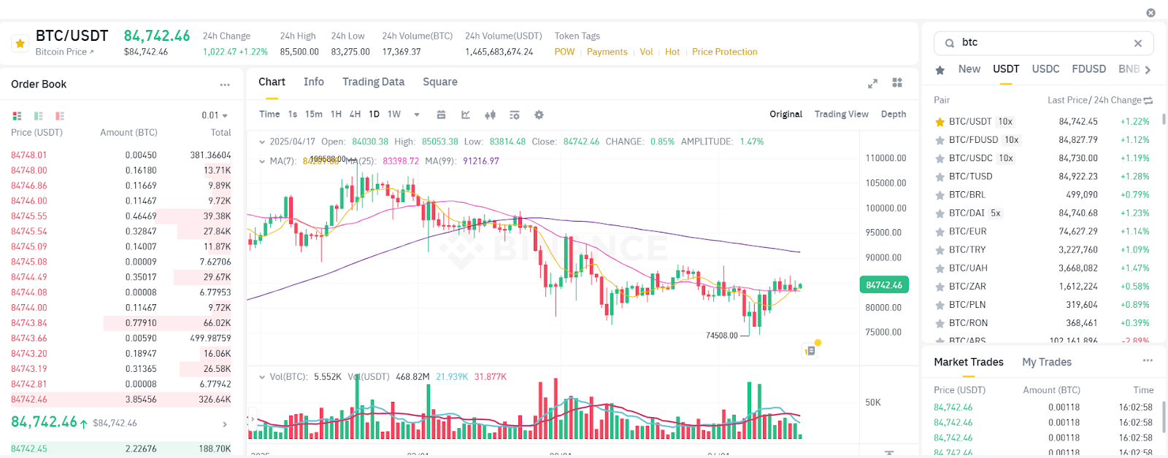The height and width of the screenshot is (458, 1168).
Task: Open the technical indicators line-chart icon
Action: click(466, 114)
